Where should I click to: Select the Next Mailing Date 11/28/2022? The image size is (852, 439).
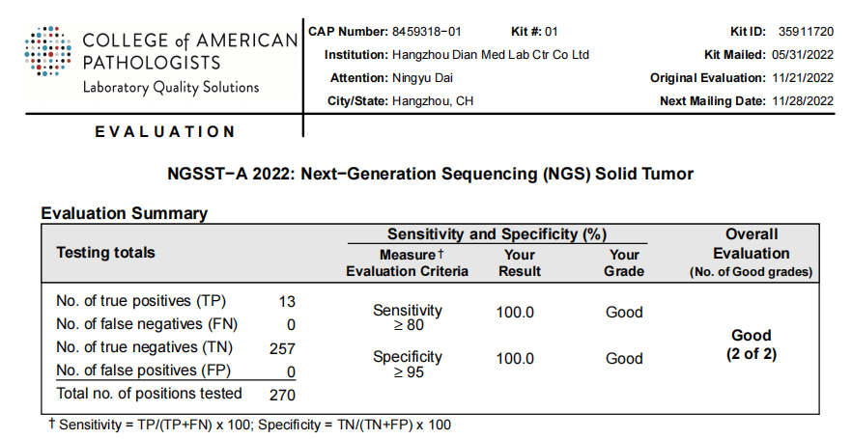tap(801, 100)
